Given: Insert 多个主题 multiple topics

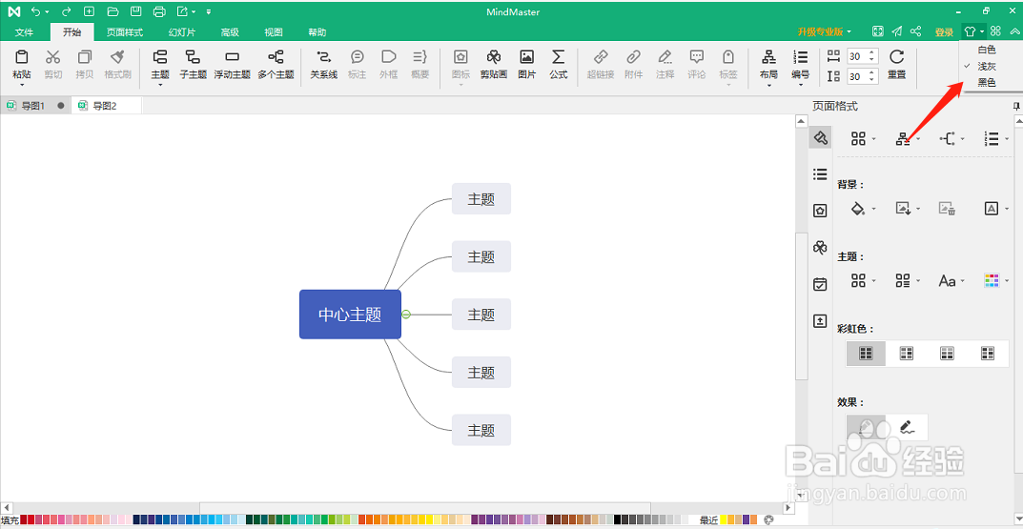Looking at the screenshot, I should click(276, 65).
